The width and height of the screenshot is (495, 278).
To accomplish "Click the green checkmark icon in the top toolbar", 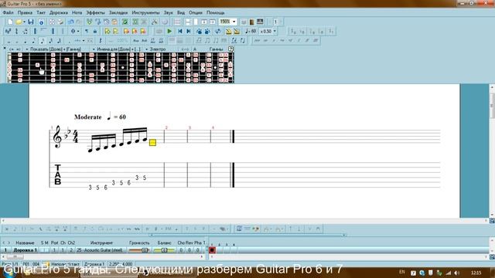I will pos(125,22).
